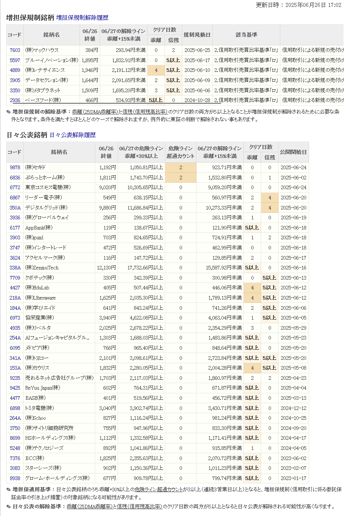Open stock code 350A link
The image size is (345, 516).
click(x=15, y=208)
